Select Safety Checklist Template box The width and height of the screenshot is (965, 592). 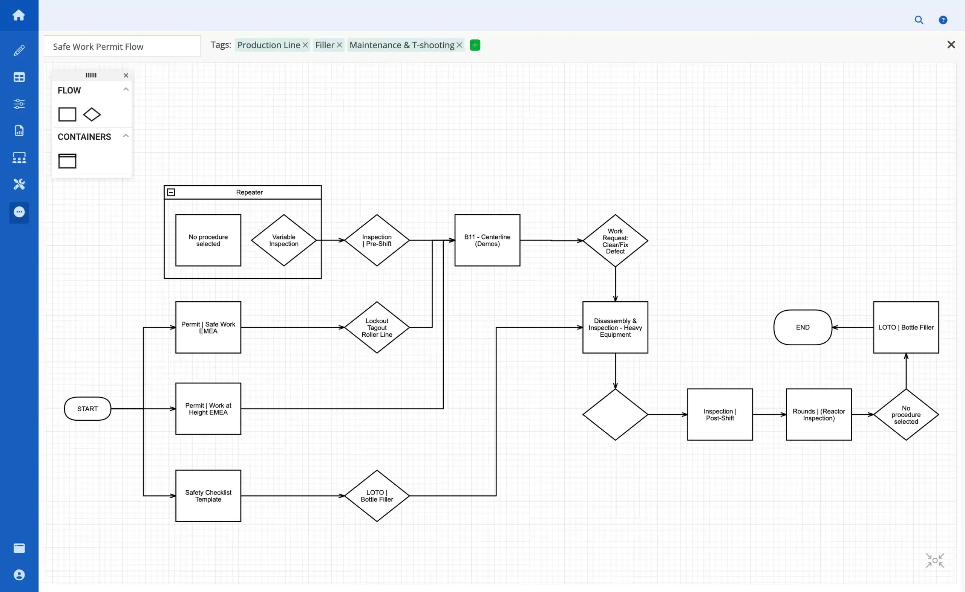pyautogui.click(x=208, y=496)
